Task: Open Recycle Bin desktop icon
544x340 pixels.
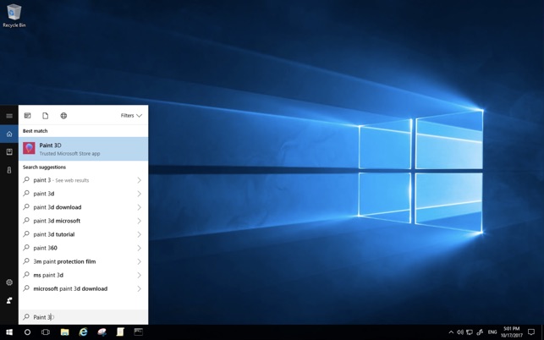Action: [14, 15]
